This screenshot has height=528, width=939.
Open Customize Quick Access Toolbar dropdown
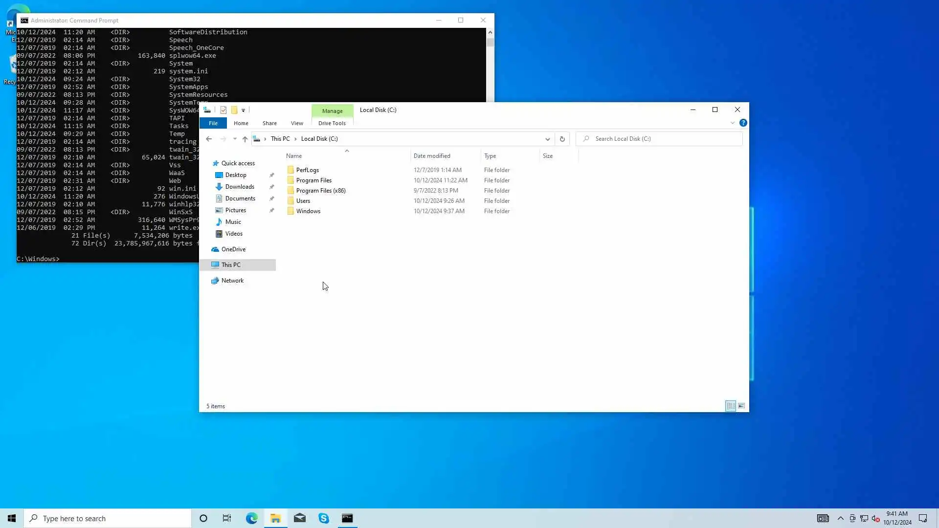pos(243,110)
